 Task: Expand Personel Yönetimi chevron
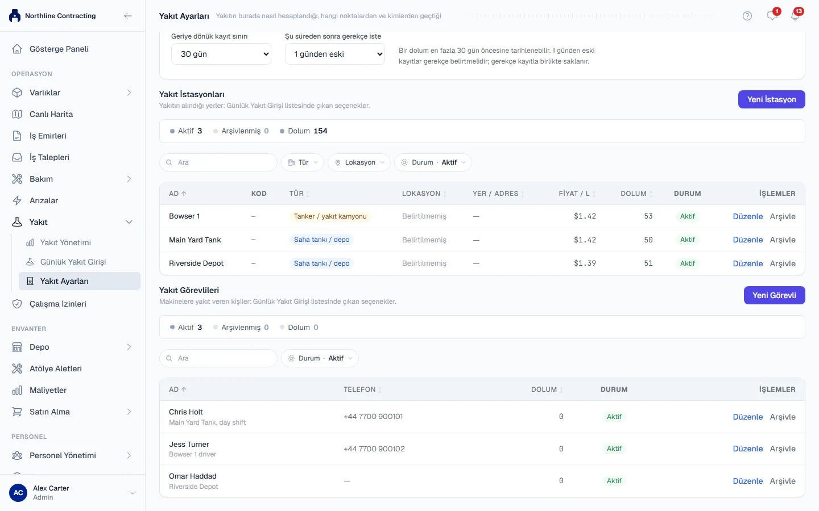(x=129, y=455)
